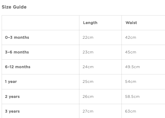
Task: Choose the 26cm length cell
Action: [x=88, y=96]
